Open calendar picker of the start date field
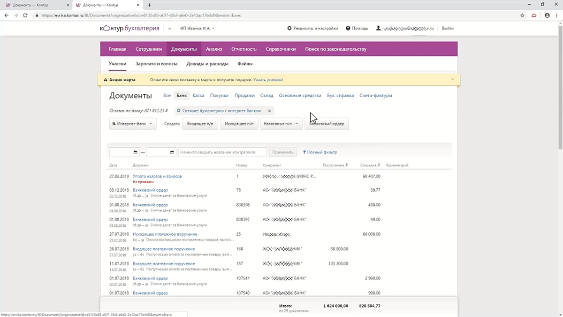The image size is (563, 317). click(x=136, y=152)
